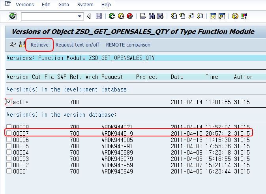Click time 16:23:44 in the version list
The width and height of the screenshot is (266, 194).
[x=218, y=171]
